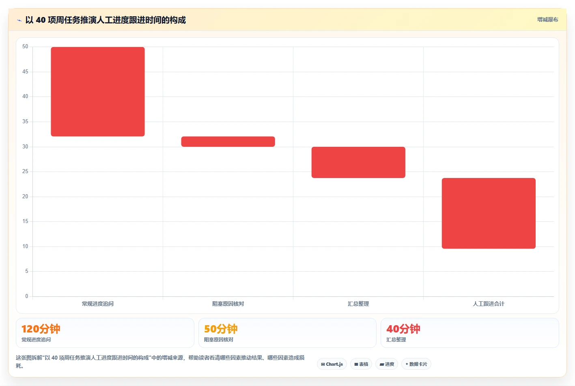Screen dimensions: 575x386
Task: Click the y-axis value 50
Action: [25, 47]
